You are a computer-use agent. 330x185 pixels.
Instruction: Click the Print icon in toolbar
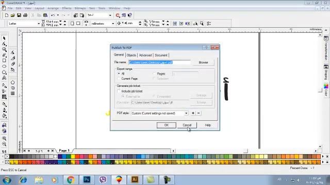pos(25,15)
